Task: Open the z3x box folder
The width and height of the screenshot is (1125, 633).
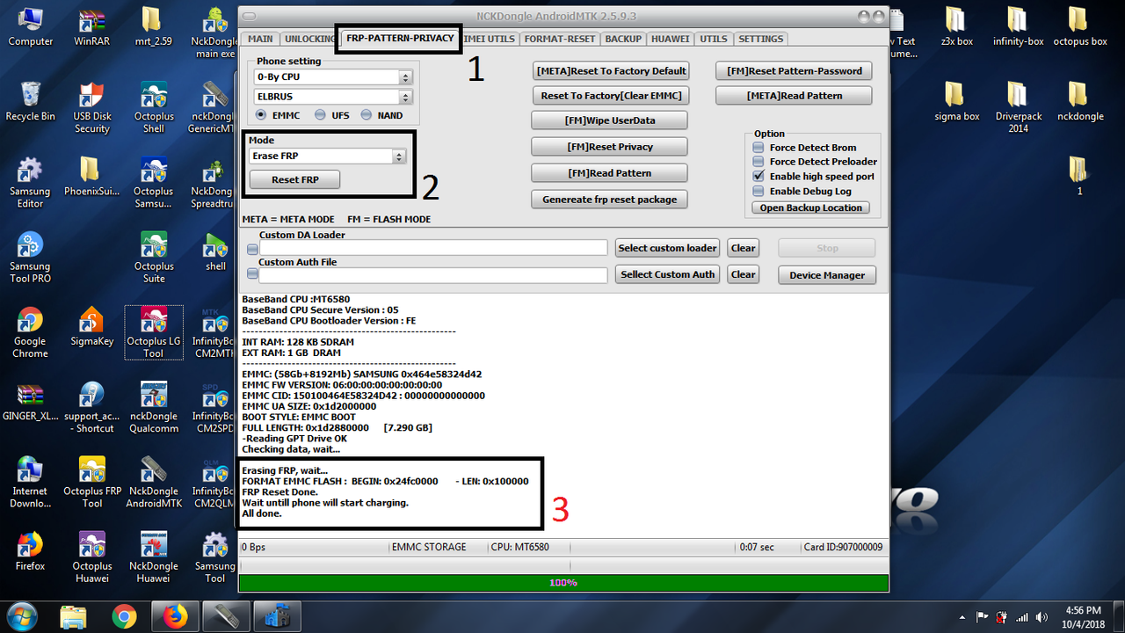Action: (x=956, y=28)
